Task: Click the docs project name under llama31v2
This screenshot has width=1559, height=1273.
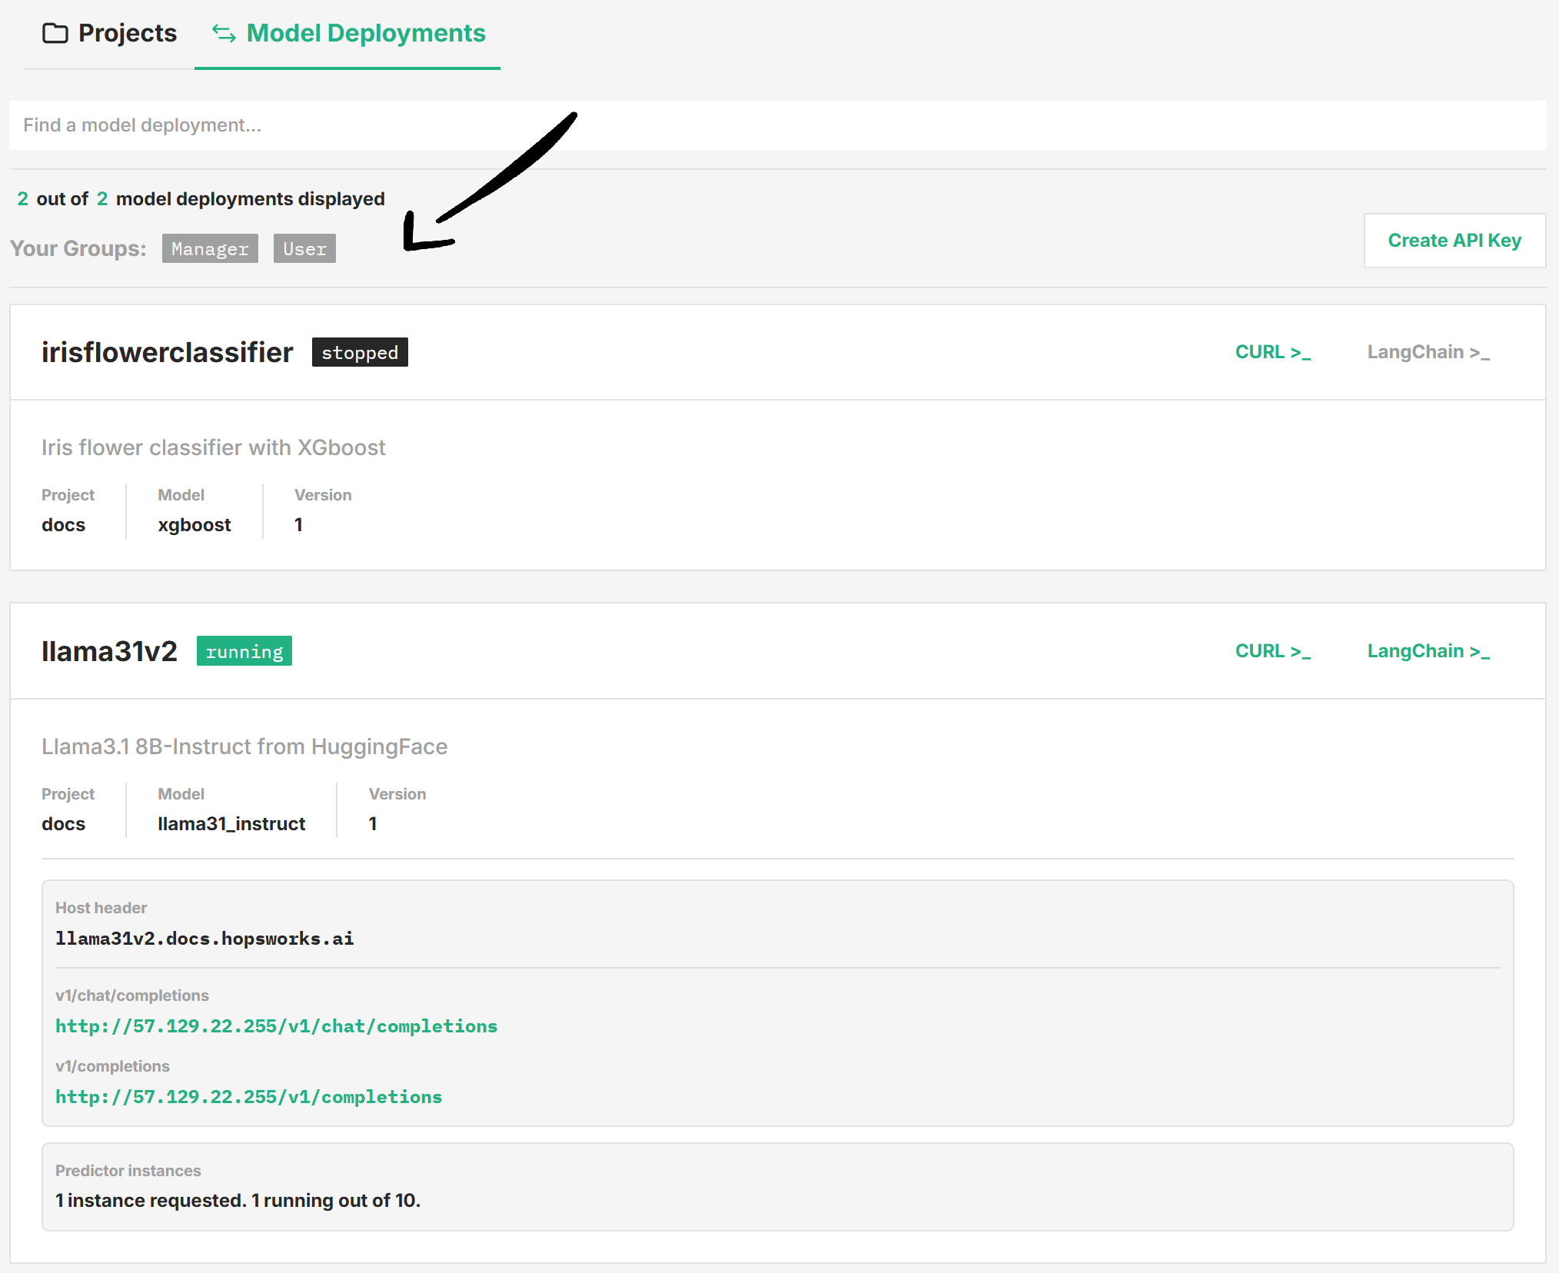Action: tap(63, 824)
